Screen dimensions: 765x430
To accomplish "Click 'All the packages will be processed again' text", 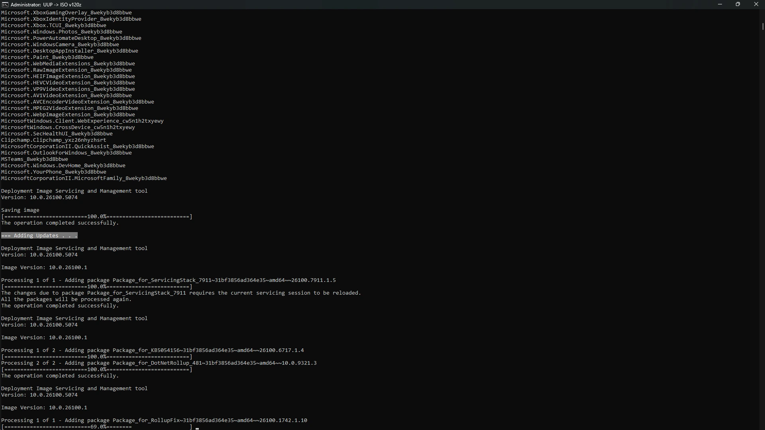I will [66, 299].
